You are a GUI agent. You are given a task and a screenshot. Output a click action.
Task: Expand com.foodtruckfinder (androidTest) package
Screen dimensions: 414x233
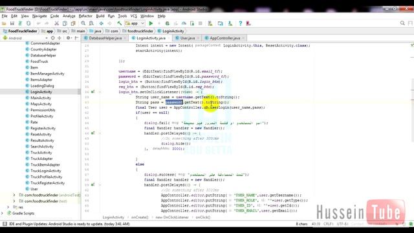(14, 195)
